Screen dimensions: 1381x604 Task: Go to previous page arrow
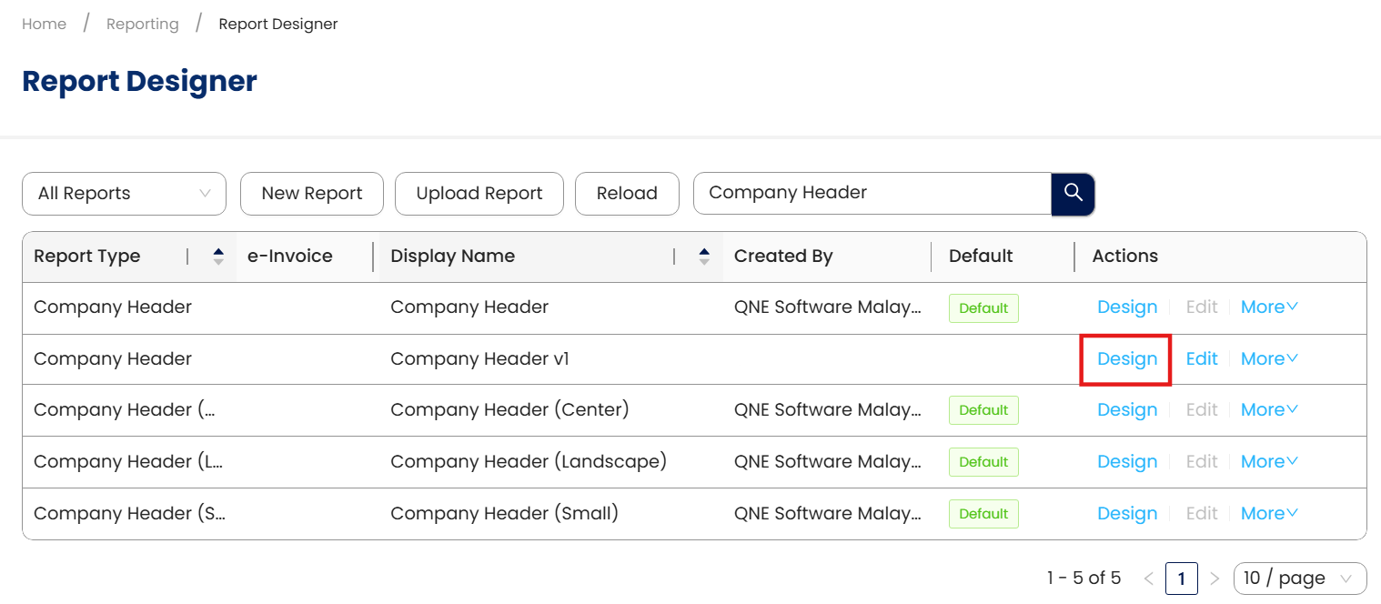[x=1148, y=579]
